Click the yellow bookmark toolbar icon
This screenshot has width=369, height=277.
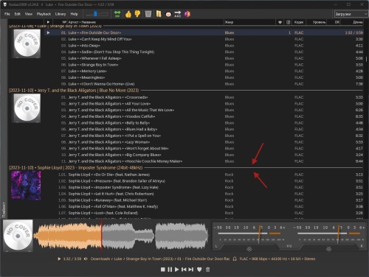click(159, 14)
